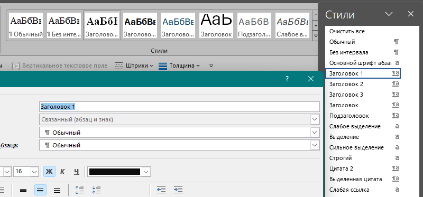
Task: Click decrease indent icon
Action: click(x=161, y=190)
